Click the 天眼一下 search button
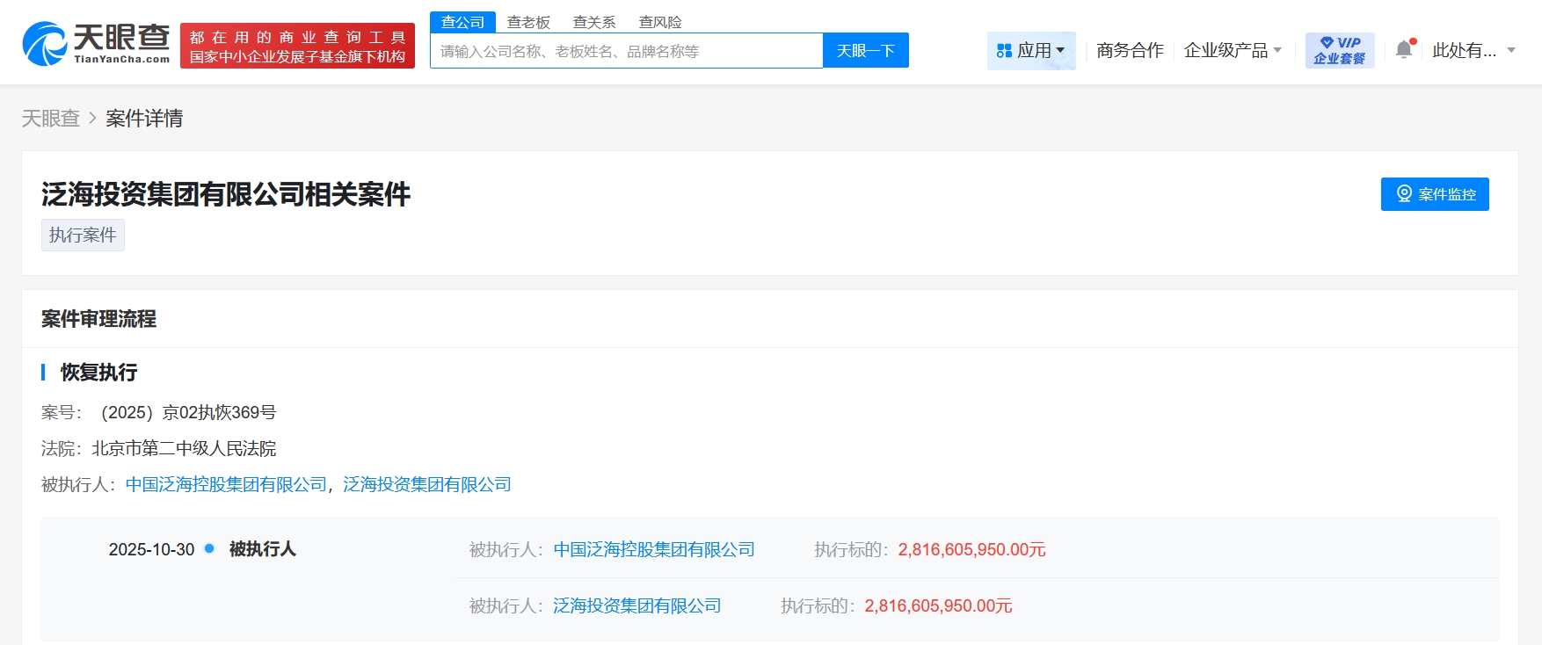The image size is (1542, 645). [x=865, y=51]
